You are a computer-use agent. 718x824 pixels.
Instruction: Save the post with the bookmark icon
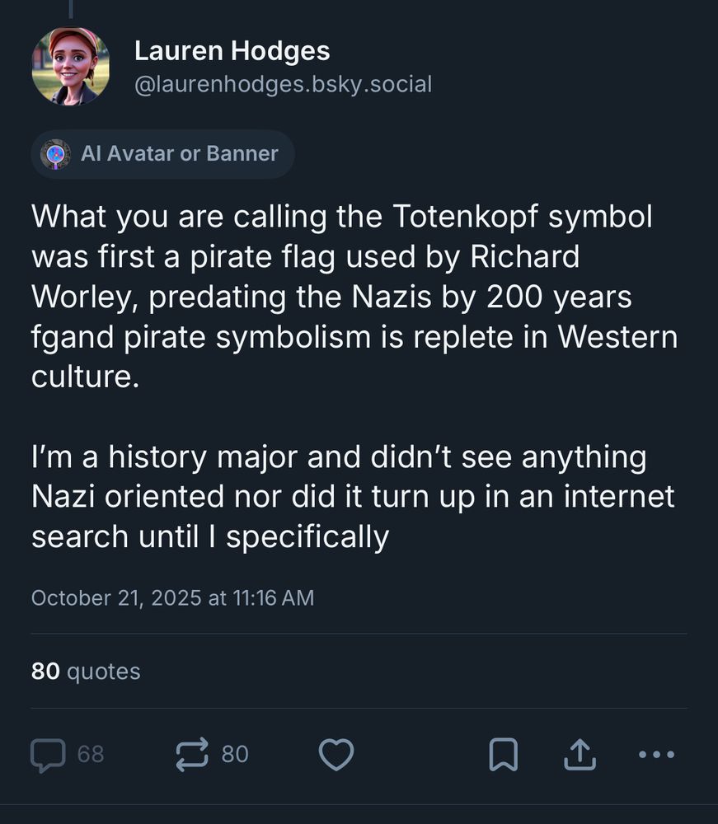505,752
